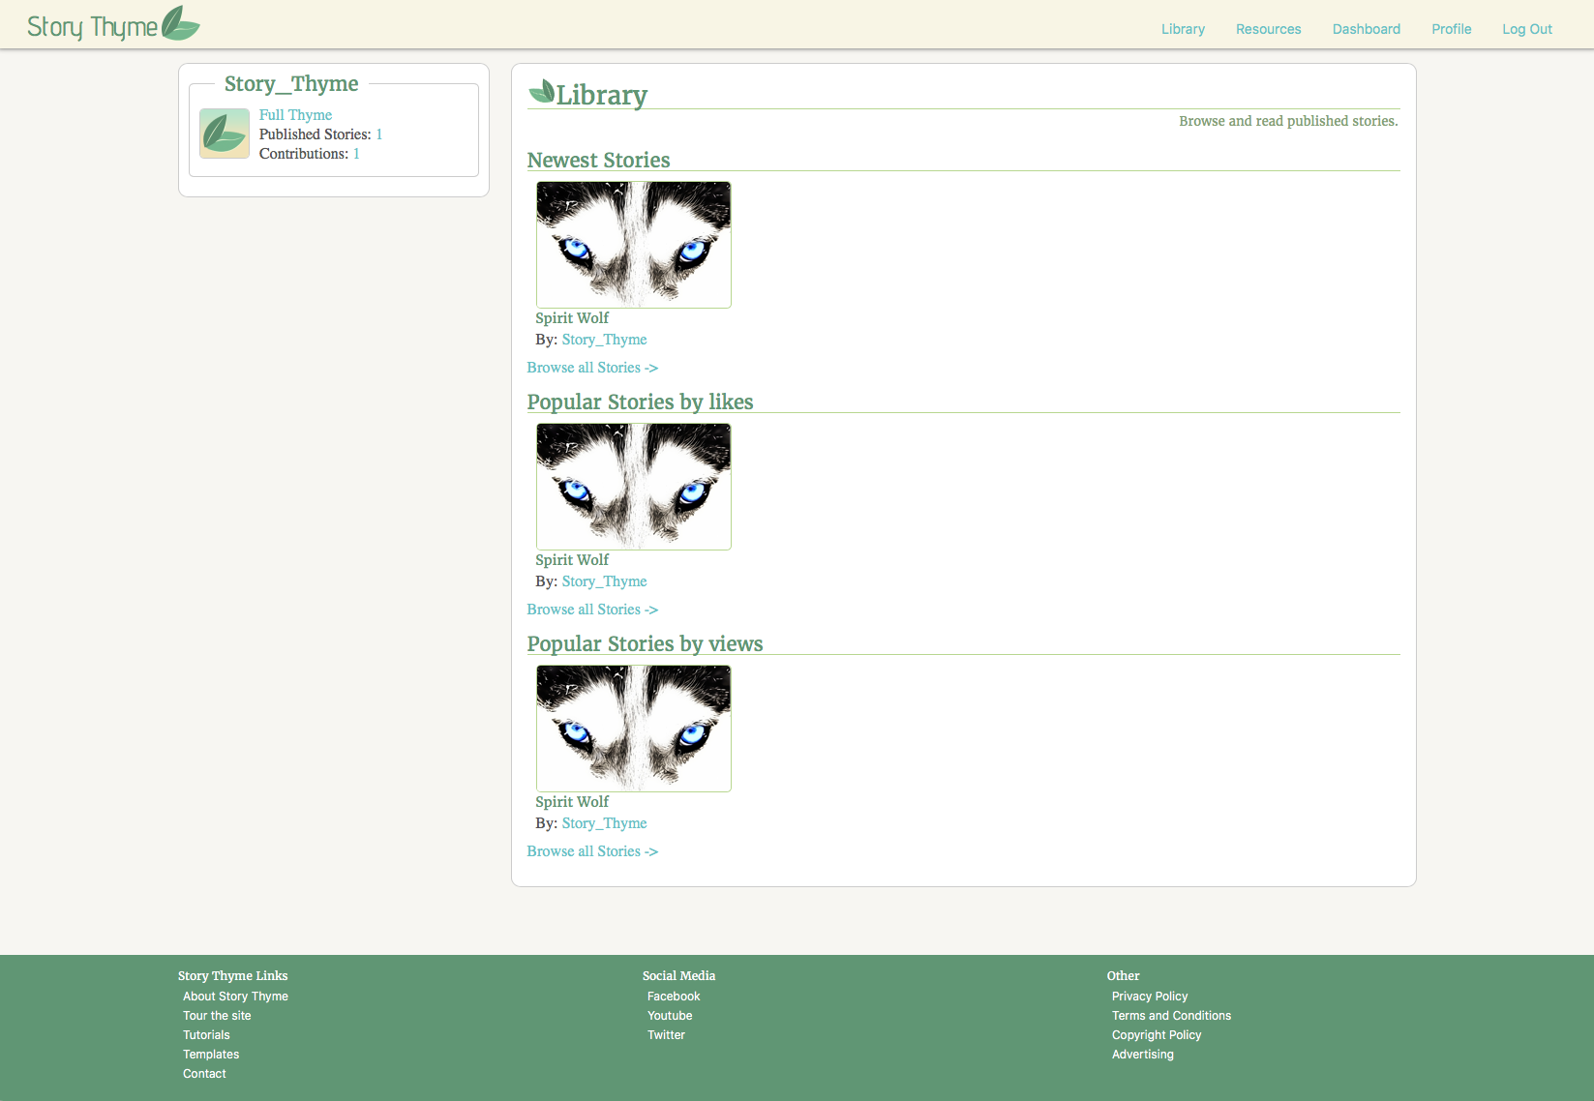Click Spirit Wolf title under Newest Stories
Screen dimensions: 1594x1101
pos(572,318)
